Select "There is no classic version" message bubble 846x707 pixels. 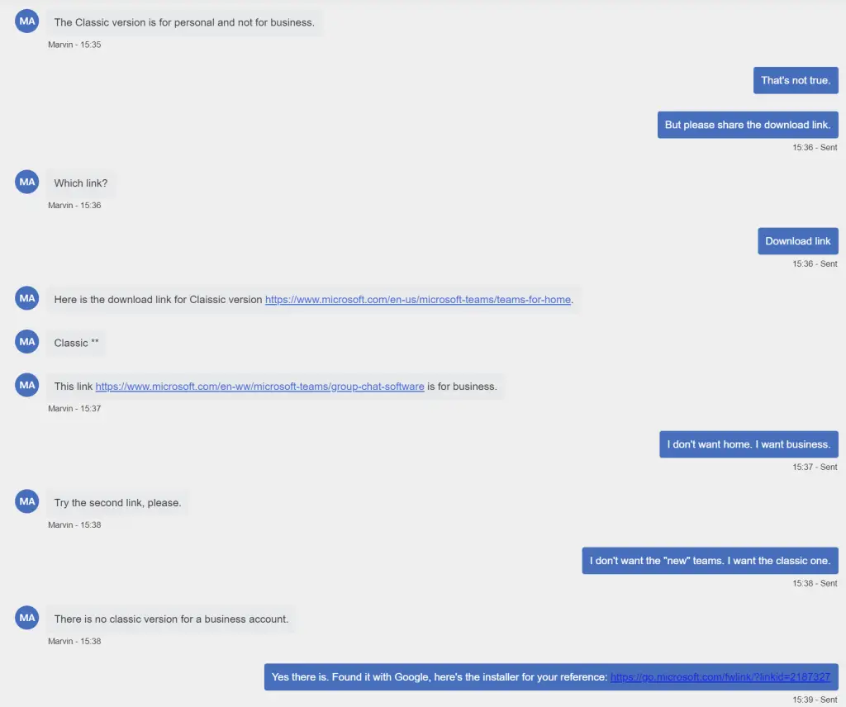click(x=171, y=619)
